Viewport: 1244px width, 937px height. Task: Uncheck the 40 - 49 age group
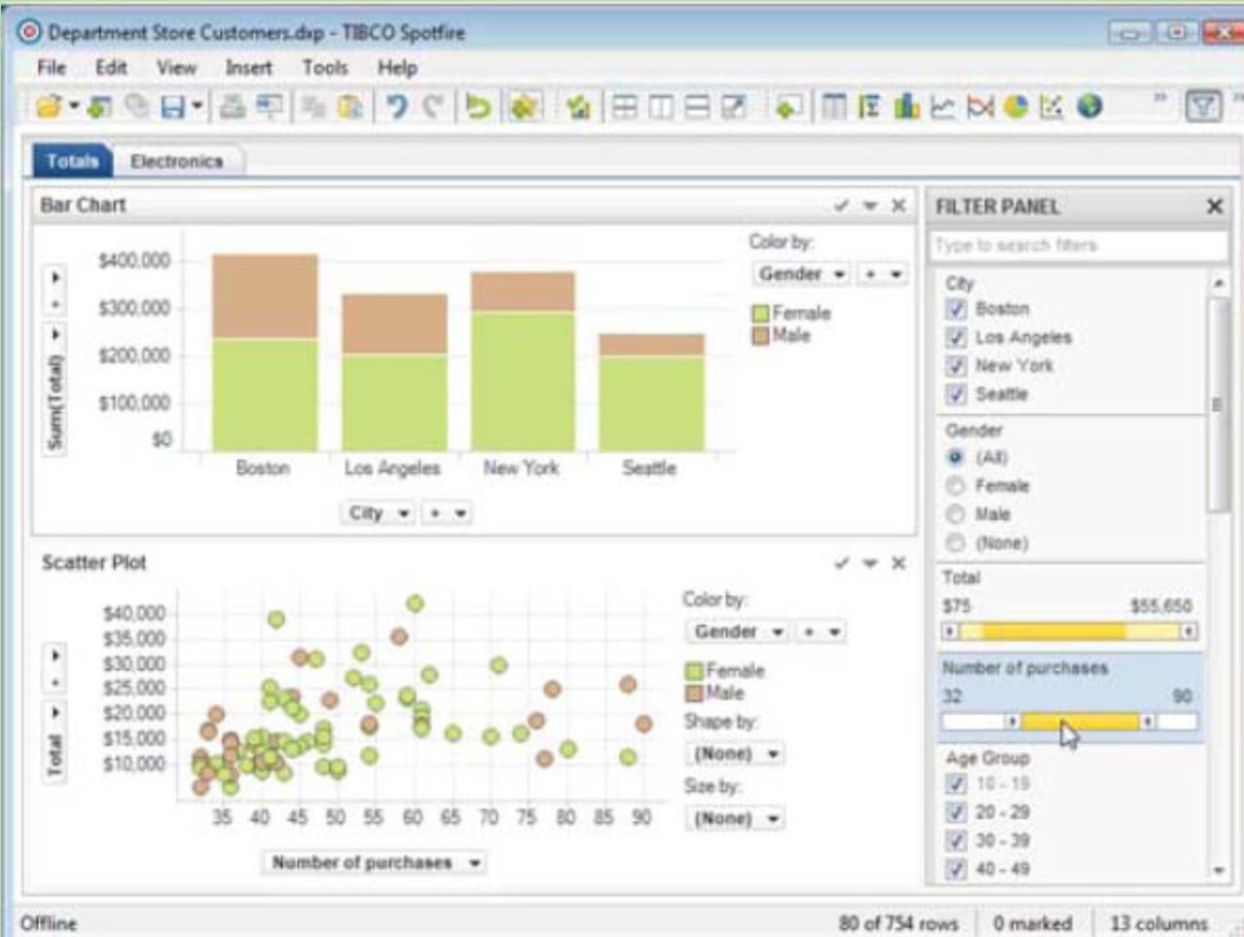click(x=956, y=869)
